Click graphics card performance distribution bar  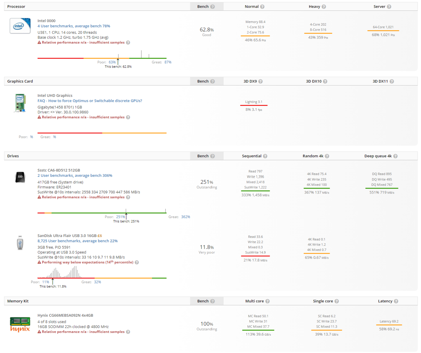tap(102, 133)
